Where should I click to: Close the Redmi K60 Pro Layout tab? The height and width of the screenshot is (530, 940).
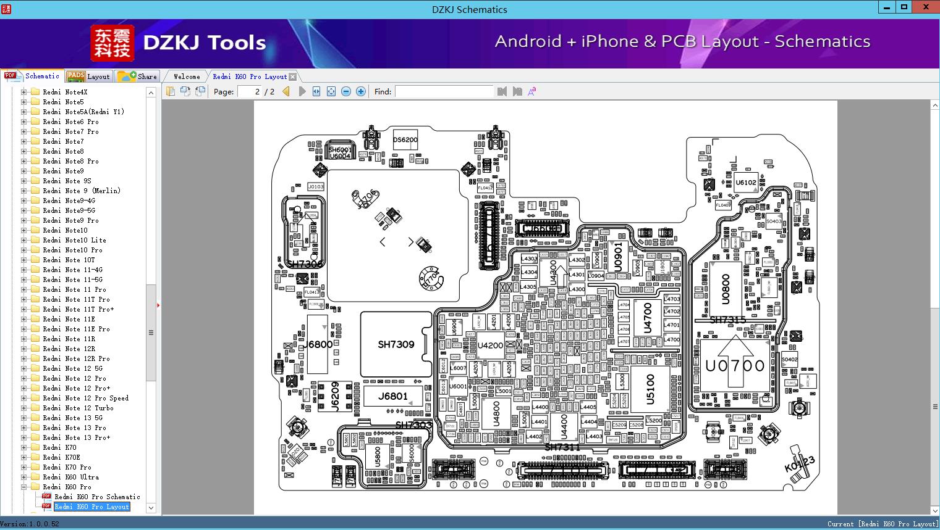click(293, 77)
